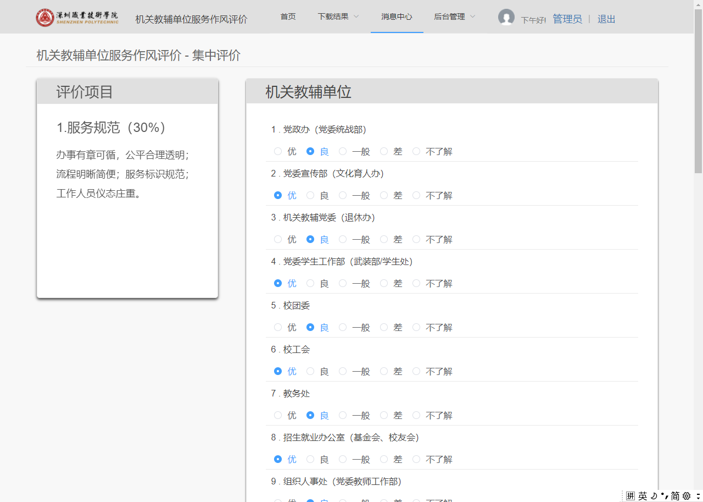Image resolution: width=703 pixels, height=502 pixels.
Task: Select 优 for 校工会
Action: pos(278,371)
